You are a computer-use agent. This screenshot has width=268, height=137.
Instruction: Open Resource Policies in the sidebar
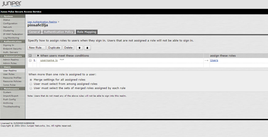coord(12,81)
